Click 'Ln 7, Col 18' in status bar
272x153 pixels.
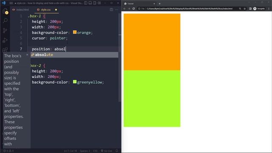click(70, 151)
